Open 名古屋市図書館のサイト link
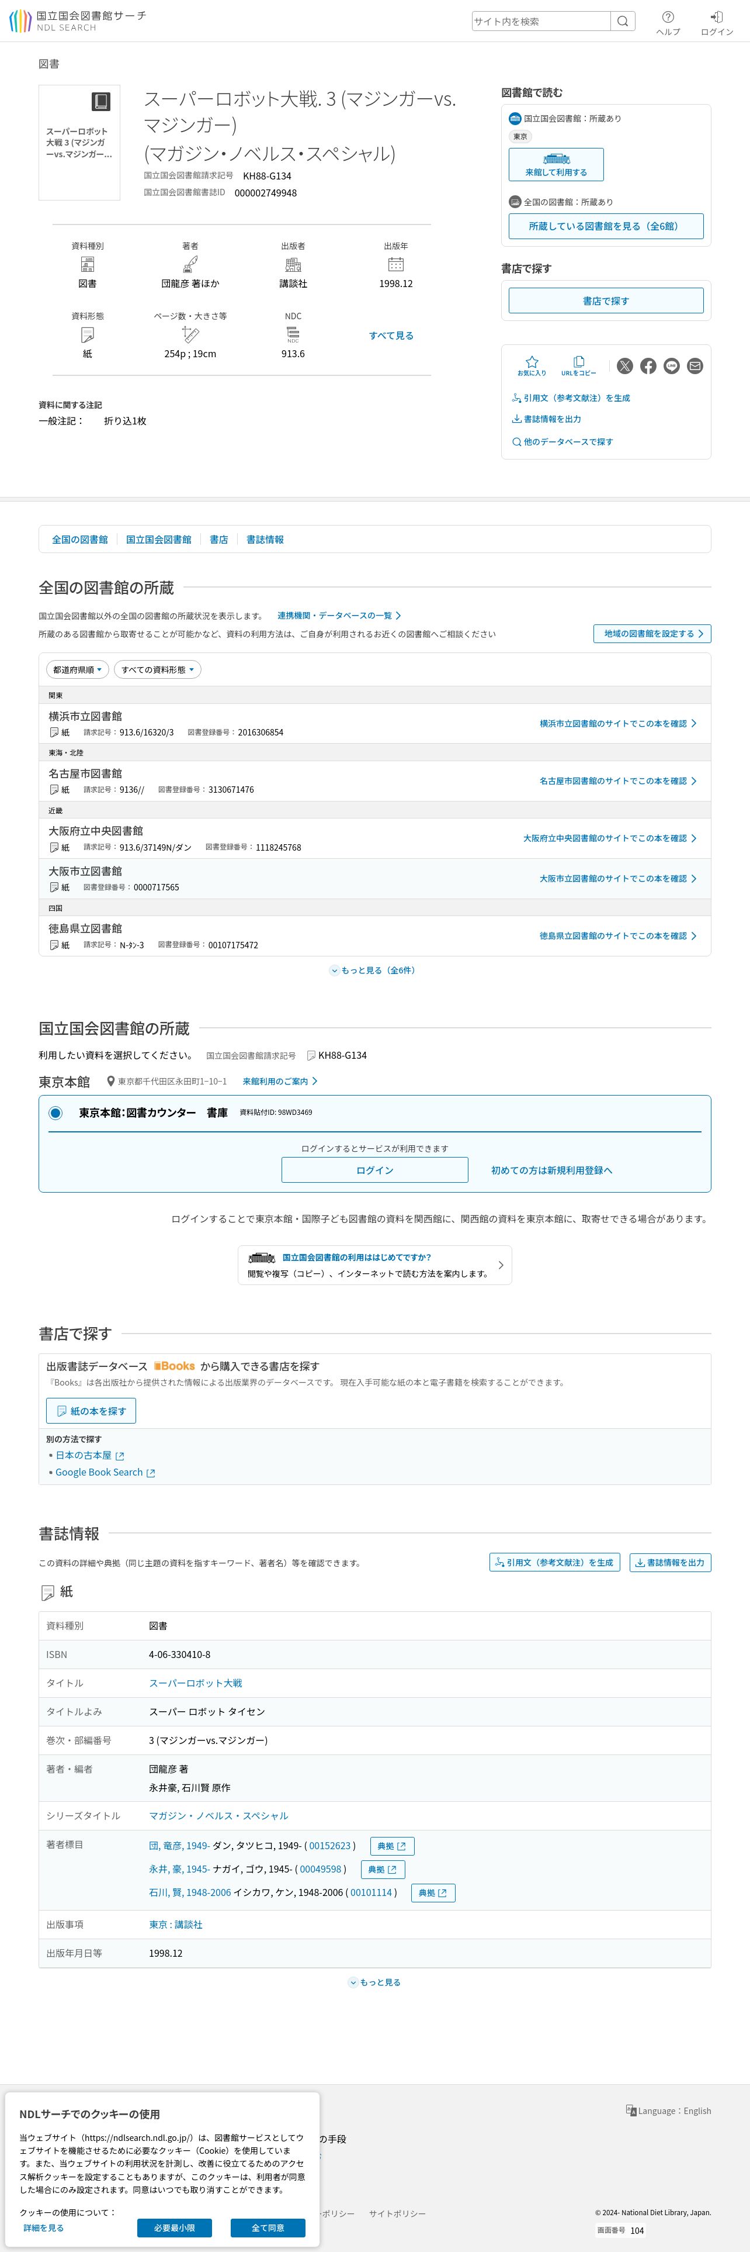This screenshot has width=750, height=2252. click(x=618, y=780)
